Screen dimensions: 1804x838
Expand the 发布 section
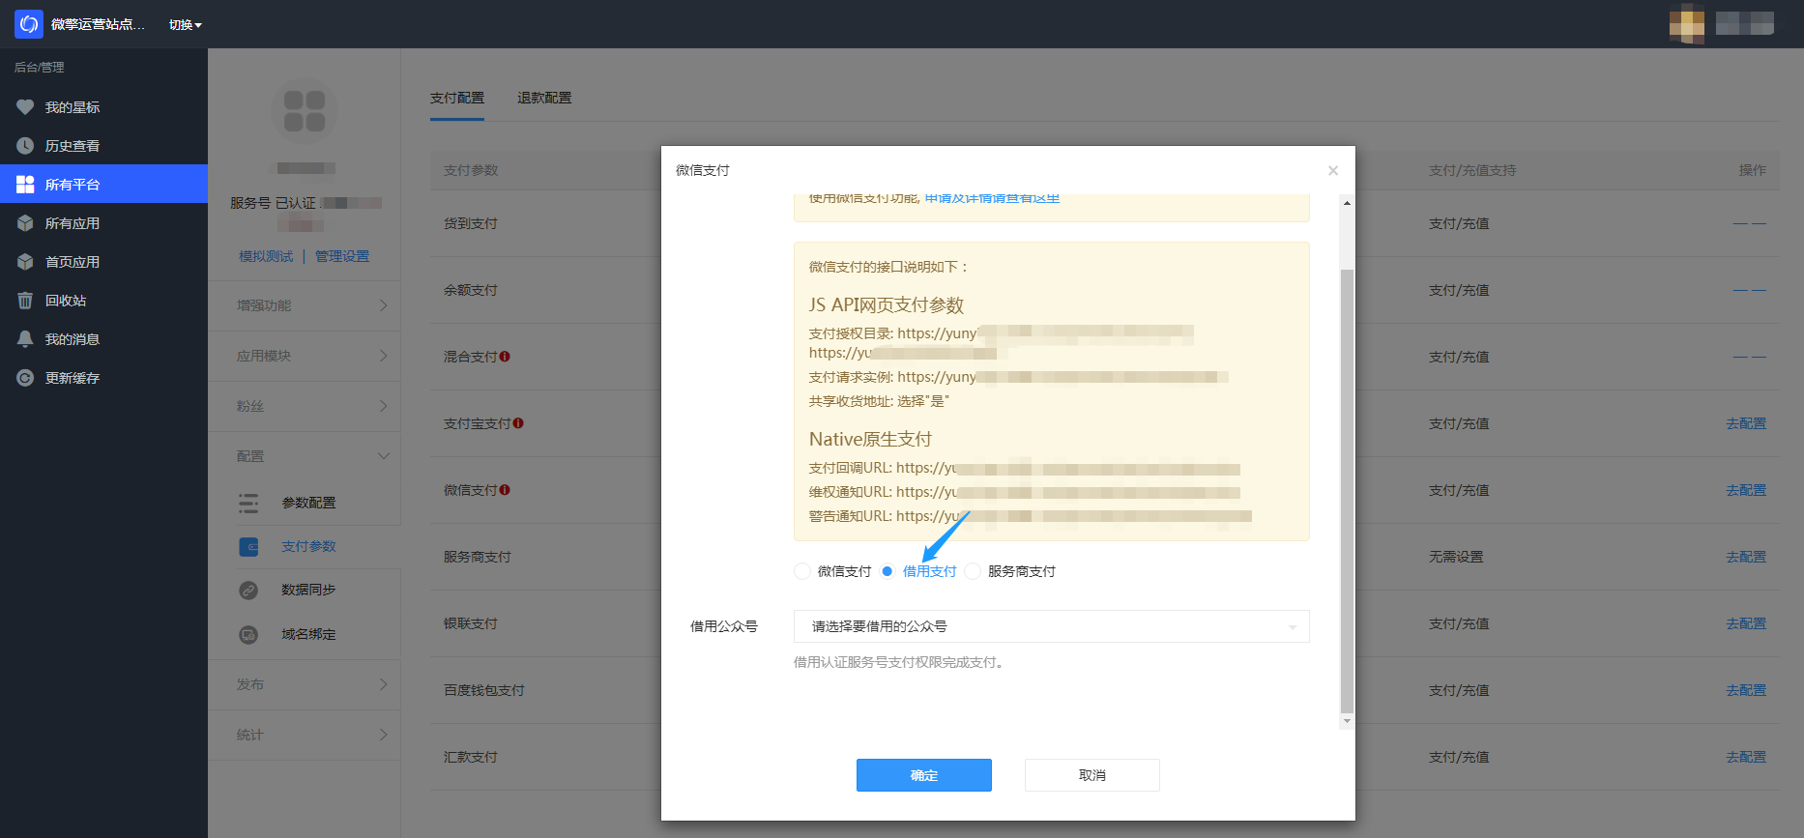(305, 684)
